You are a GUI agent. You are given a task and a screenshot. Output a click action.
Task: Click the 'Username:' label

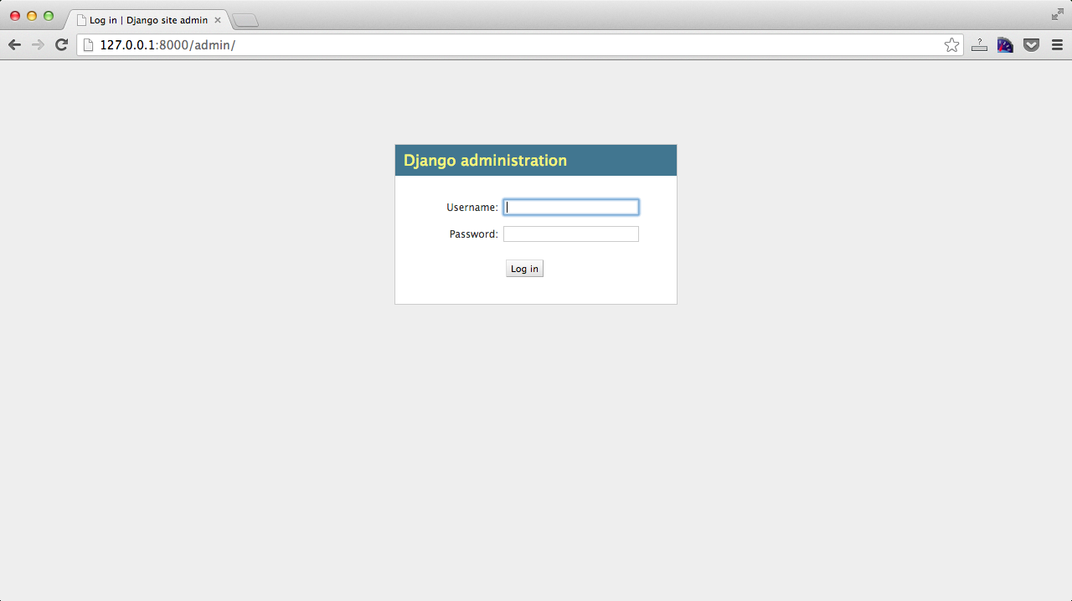(472, 208)
